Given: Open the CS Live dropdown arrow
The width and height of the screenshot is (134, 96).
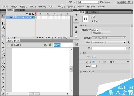Looking at the screenshot, I should 115,2.
